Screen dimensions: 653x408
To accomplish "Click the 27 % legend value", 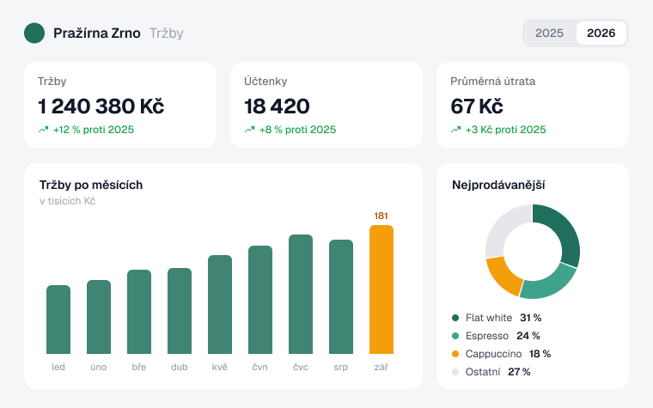I will click(519, 372).
